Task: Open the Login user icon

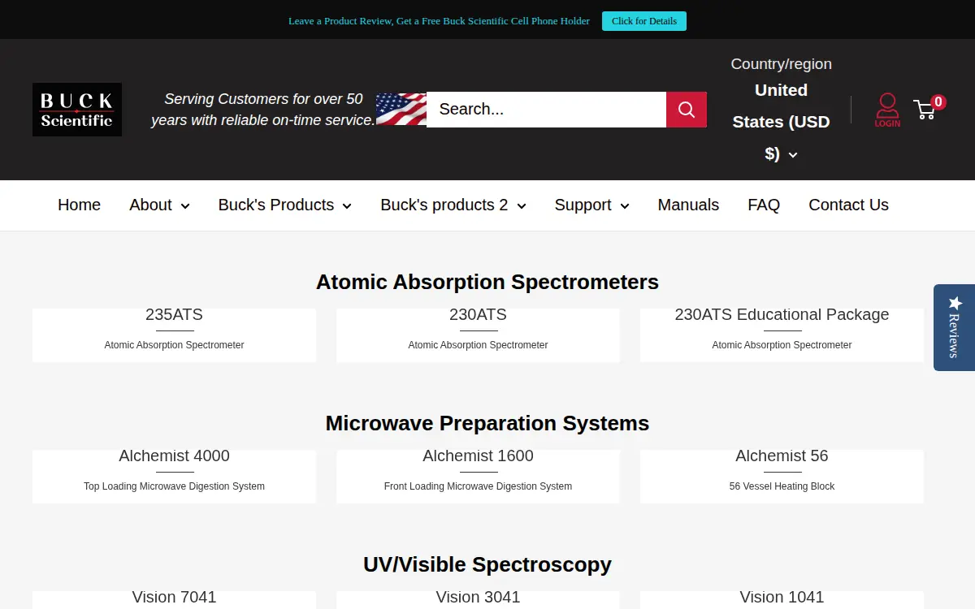Action: [x=887, y=110]
